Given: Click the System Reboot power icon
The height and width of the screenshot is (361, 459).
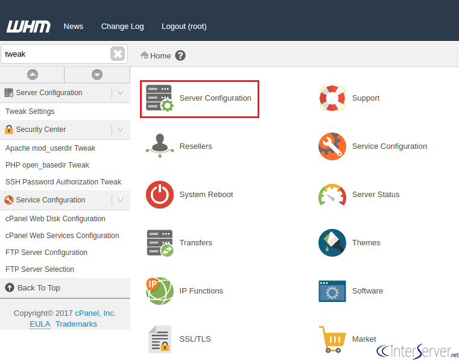Looking at the screenshot, I should tap(160, 195).
